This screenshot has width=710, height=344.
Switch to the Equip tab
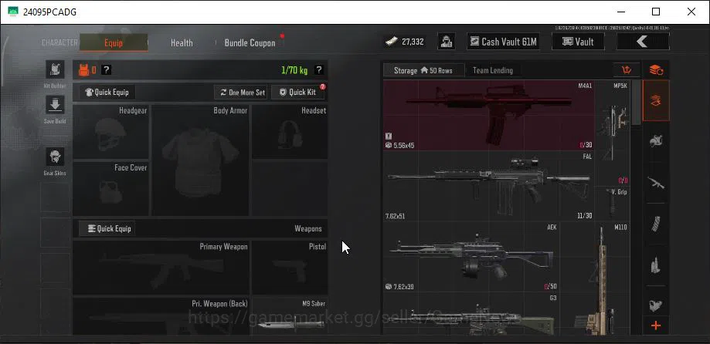coord(114,43)
